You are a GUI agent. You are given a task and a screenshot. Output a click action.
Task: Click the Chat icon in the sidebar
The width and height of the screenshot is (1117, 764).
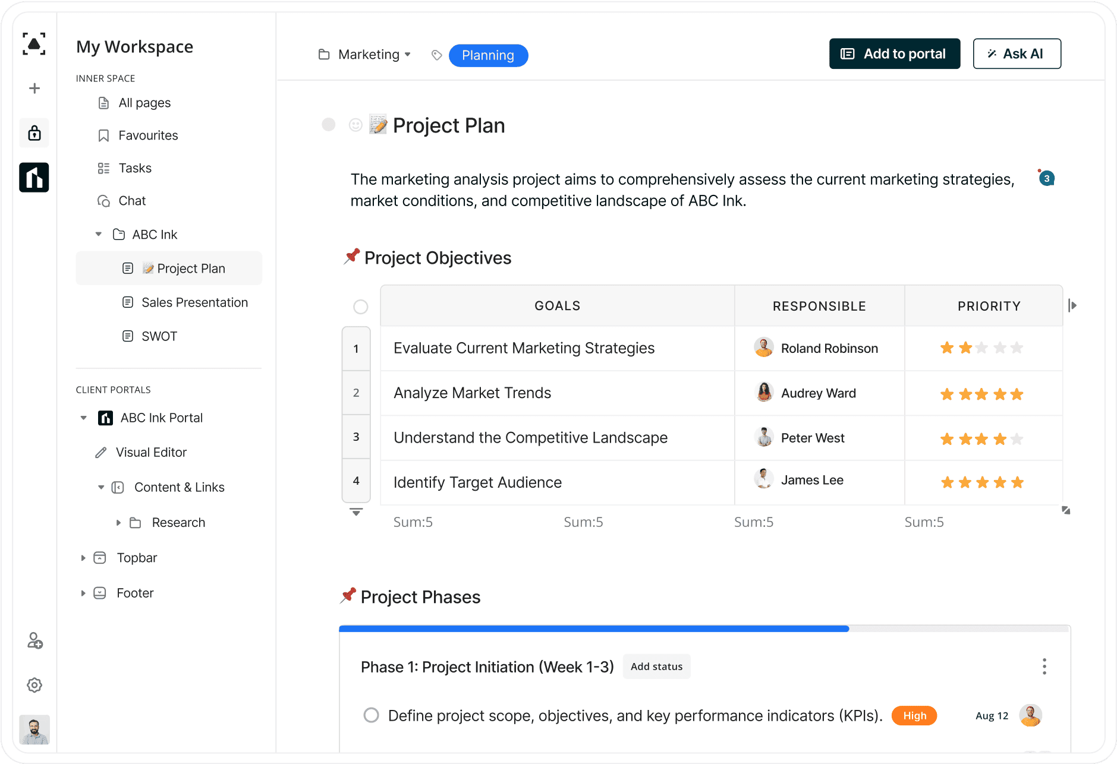pos(103,201)
